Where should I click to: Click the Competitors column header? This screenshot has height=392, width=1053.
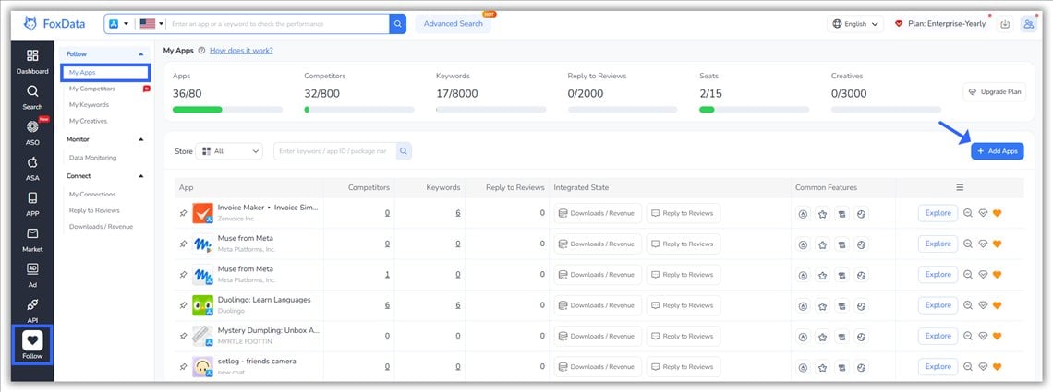click(x=369, y=187)
